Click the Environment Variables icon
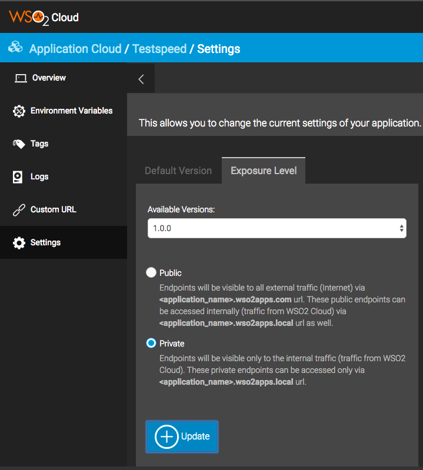 coord(19,111)
